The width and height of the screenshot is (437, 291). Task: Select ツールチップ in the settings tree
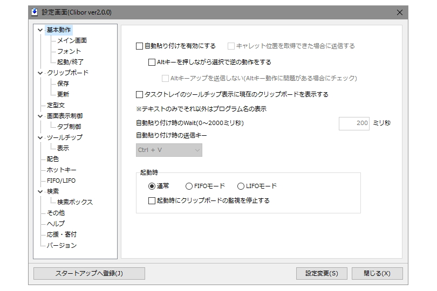pyautogui.click(x=65, y=137)
